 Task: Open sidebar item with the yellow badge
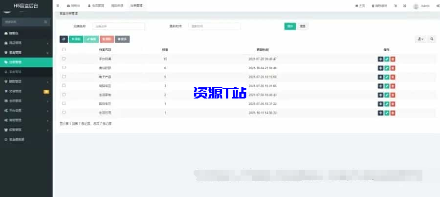tap(26, 91)
